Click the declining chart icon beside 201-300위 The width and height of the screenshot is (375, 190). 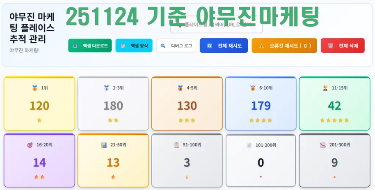coord(322,145)
